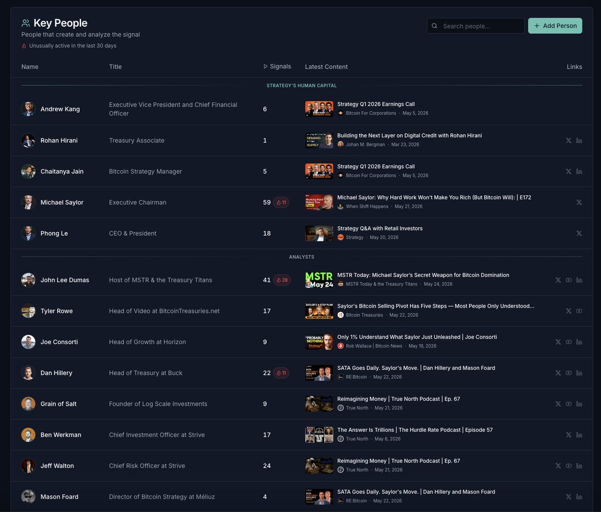Image resolution: width=601 pixels, height=512 pixels.
Task: Open Grain of Salt's LinkedIn link
Action: coord(579,404)
